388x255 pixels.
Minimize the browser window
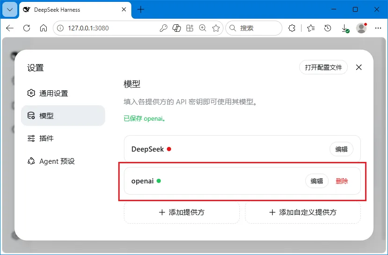(x=334, y=9)
